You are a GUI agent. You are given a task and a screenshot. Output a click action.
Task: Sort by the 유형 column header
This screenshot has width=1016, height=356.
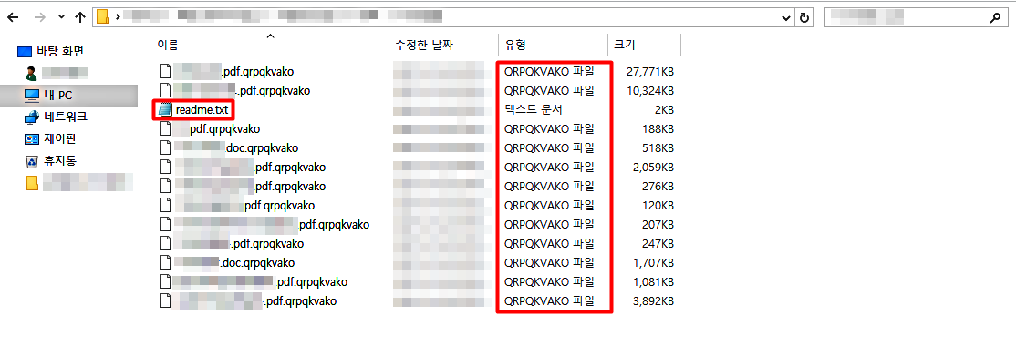coord(515,45)
